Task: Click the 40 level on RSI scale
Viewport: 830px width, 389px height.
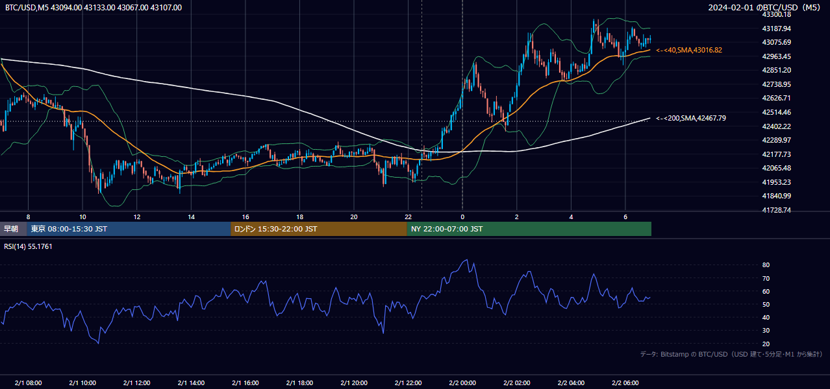Action: [766, 318]
